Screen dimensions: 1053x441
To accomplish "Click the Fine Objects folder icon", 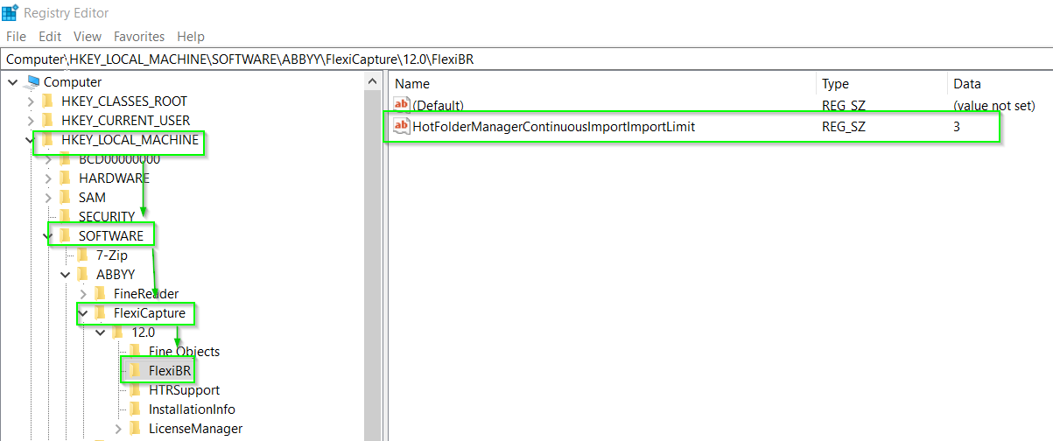I will 135,352.
